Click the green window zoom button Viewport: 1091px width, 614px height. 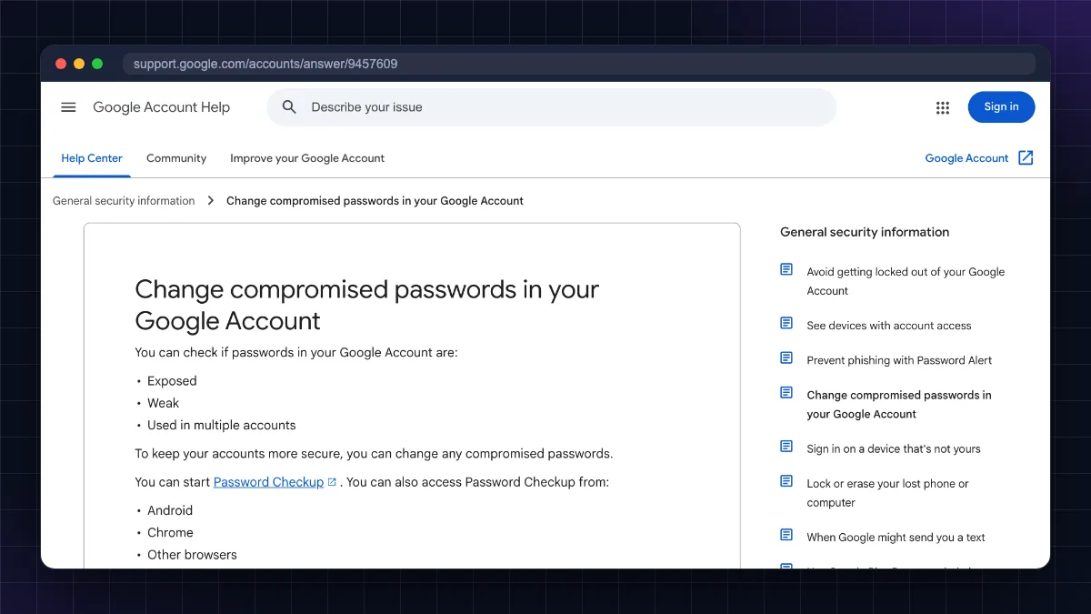[97, 64]
